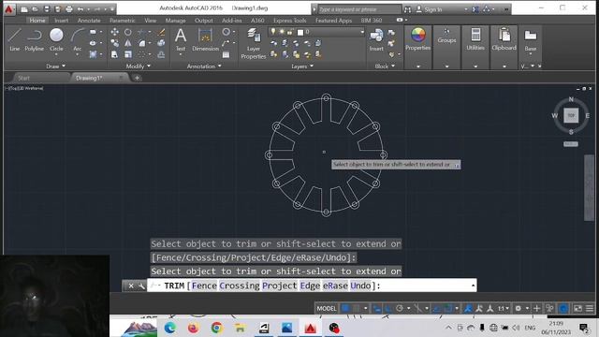
Task: Open the annotation scale 1:1 dropdown
Action: [x=503, y=308]
